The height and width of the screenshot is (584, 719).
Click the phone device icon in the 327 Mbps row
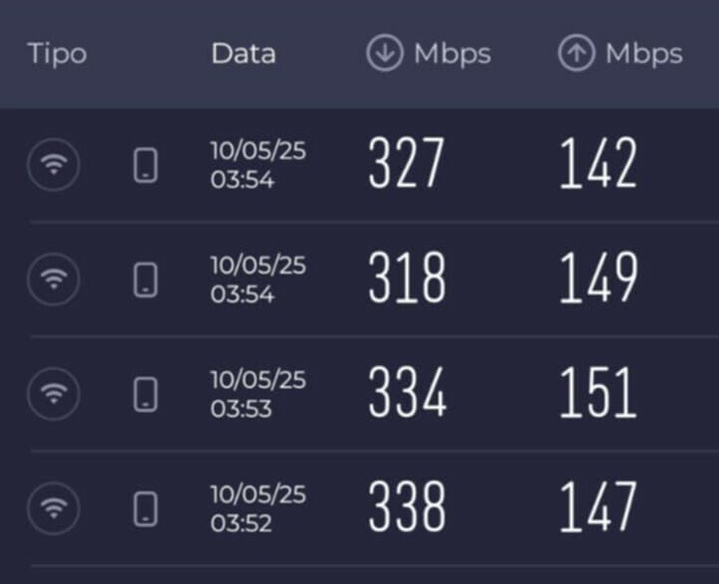click(145, 165)
